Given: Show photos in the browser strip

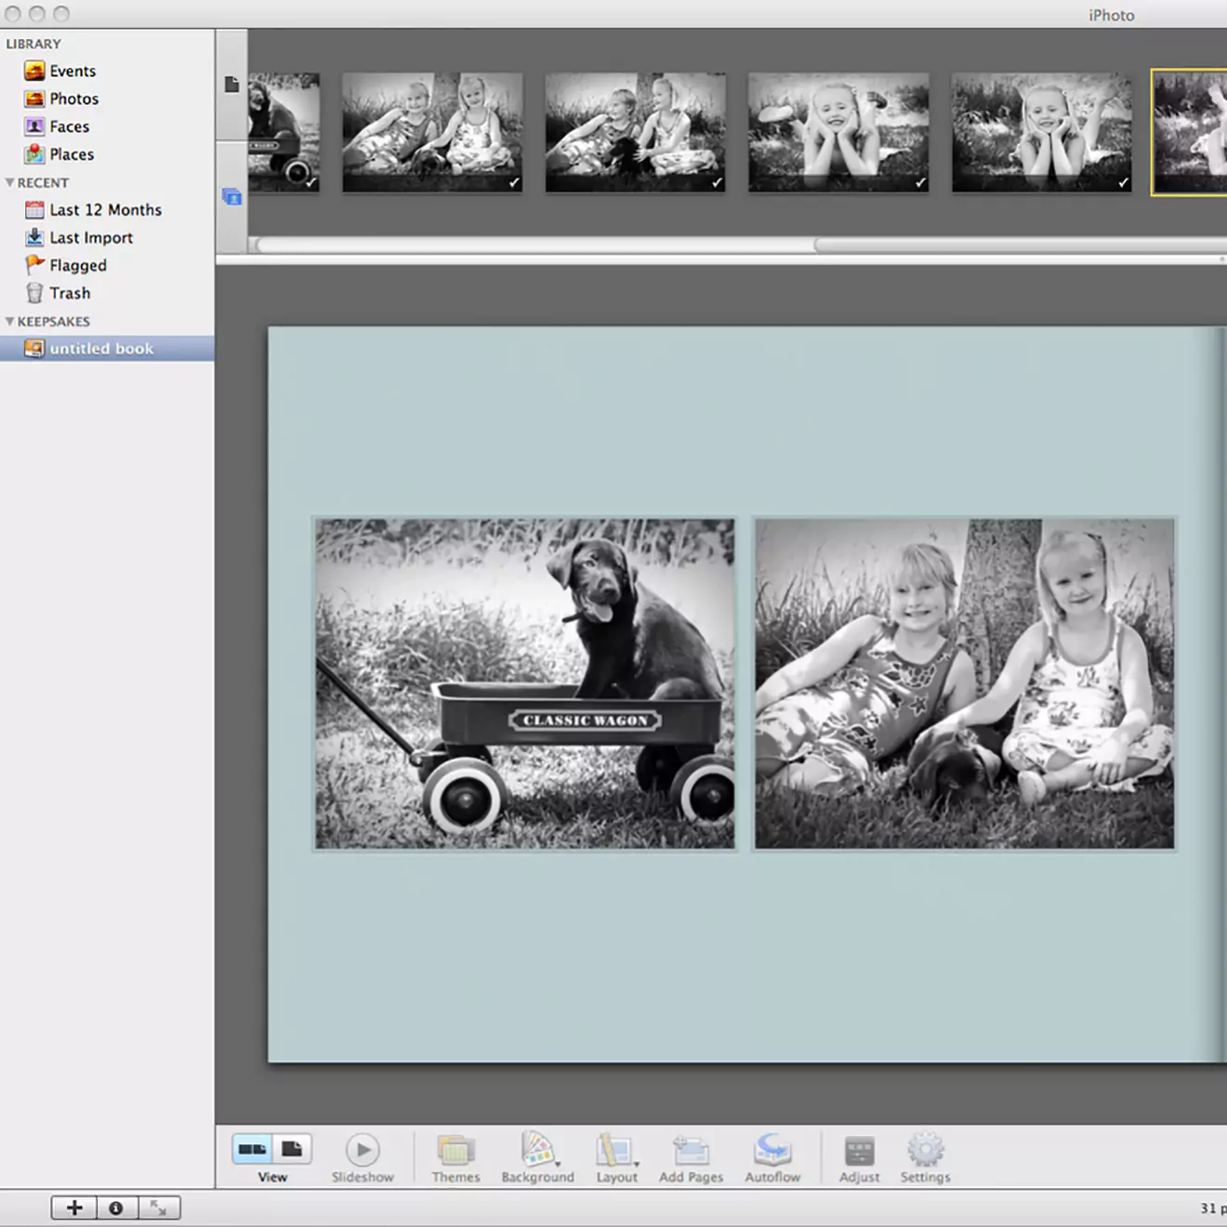Looking at the screenshot, I should (x=231, y=197).
